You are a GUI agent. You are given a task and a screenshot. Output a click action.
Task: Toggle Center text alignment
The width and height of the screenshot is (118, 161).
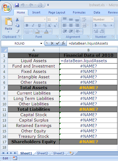[x=71, y=25]
